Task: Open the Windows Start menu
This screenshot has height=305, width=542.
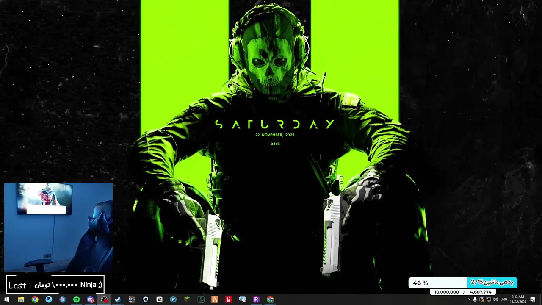Action: pyautogui.click(x=7, y=299)
